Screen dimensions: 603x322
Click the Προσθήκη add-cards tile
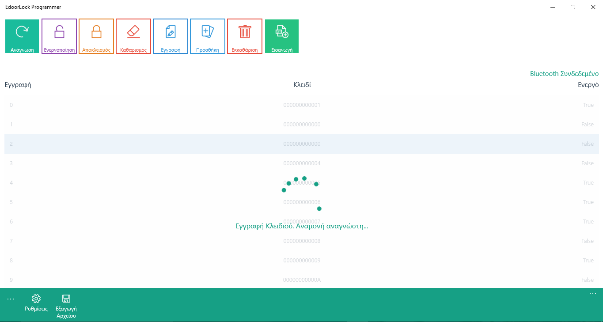coord(208,36)
